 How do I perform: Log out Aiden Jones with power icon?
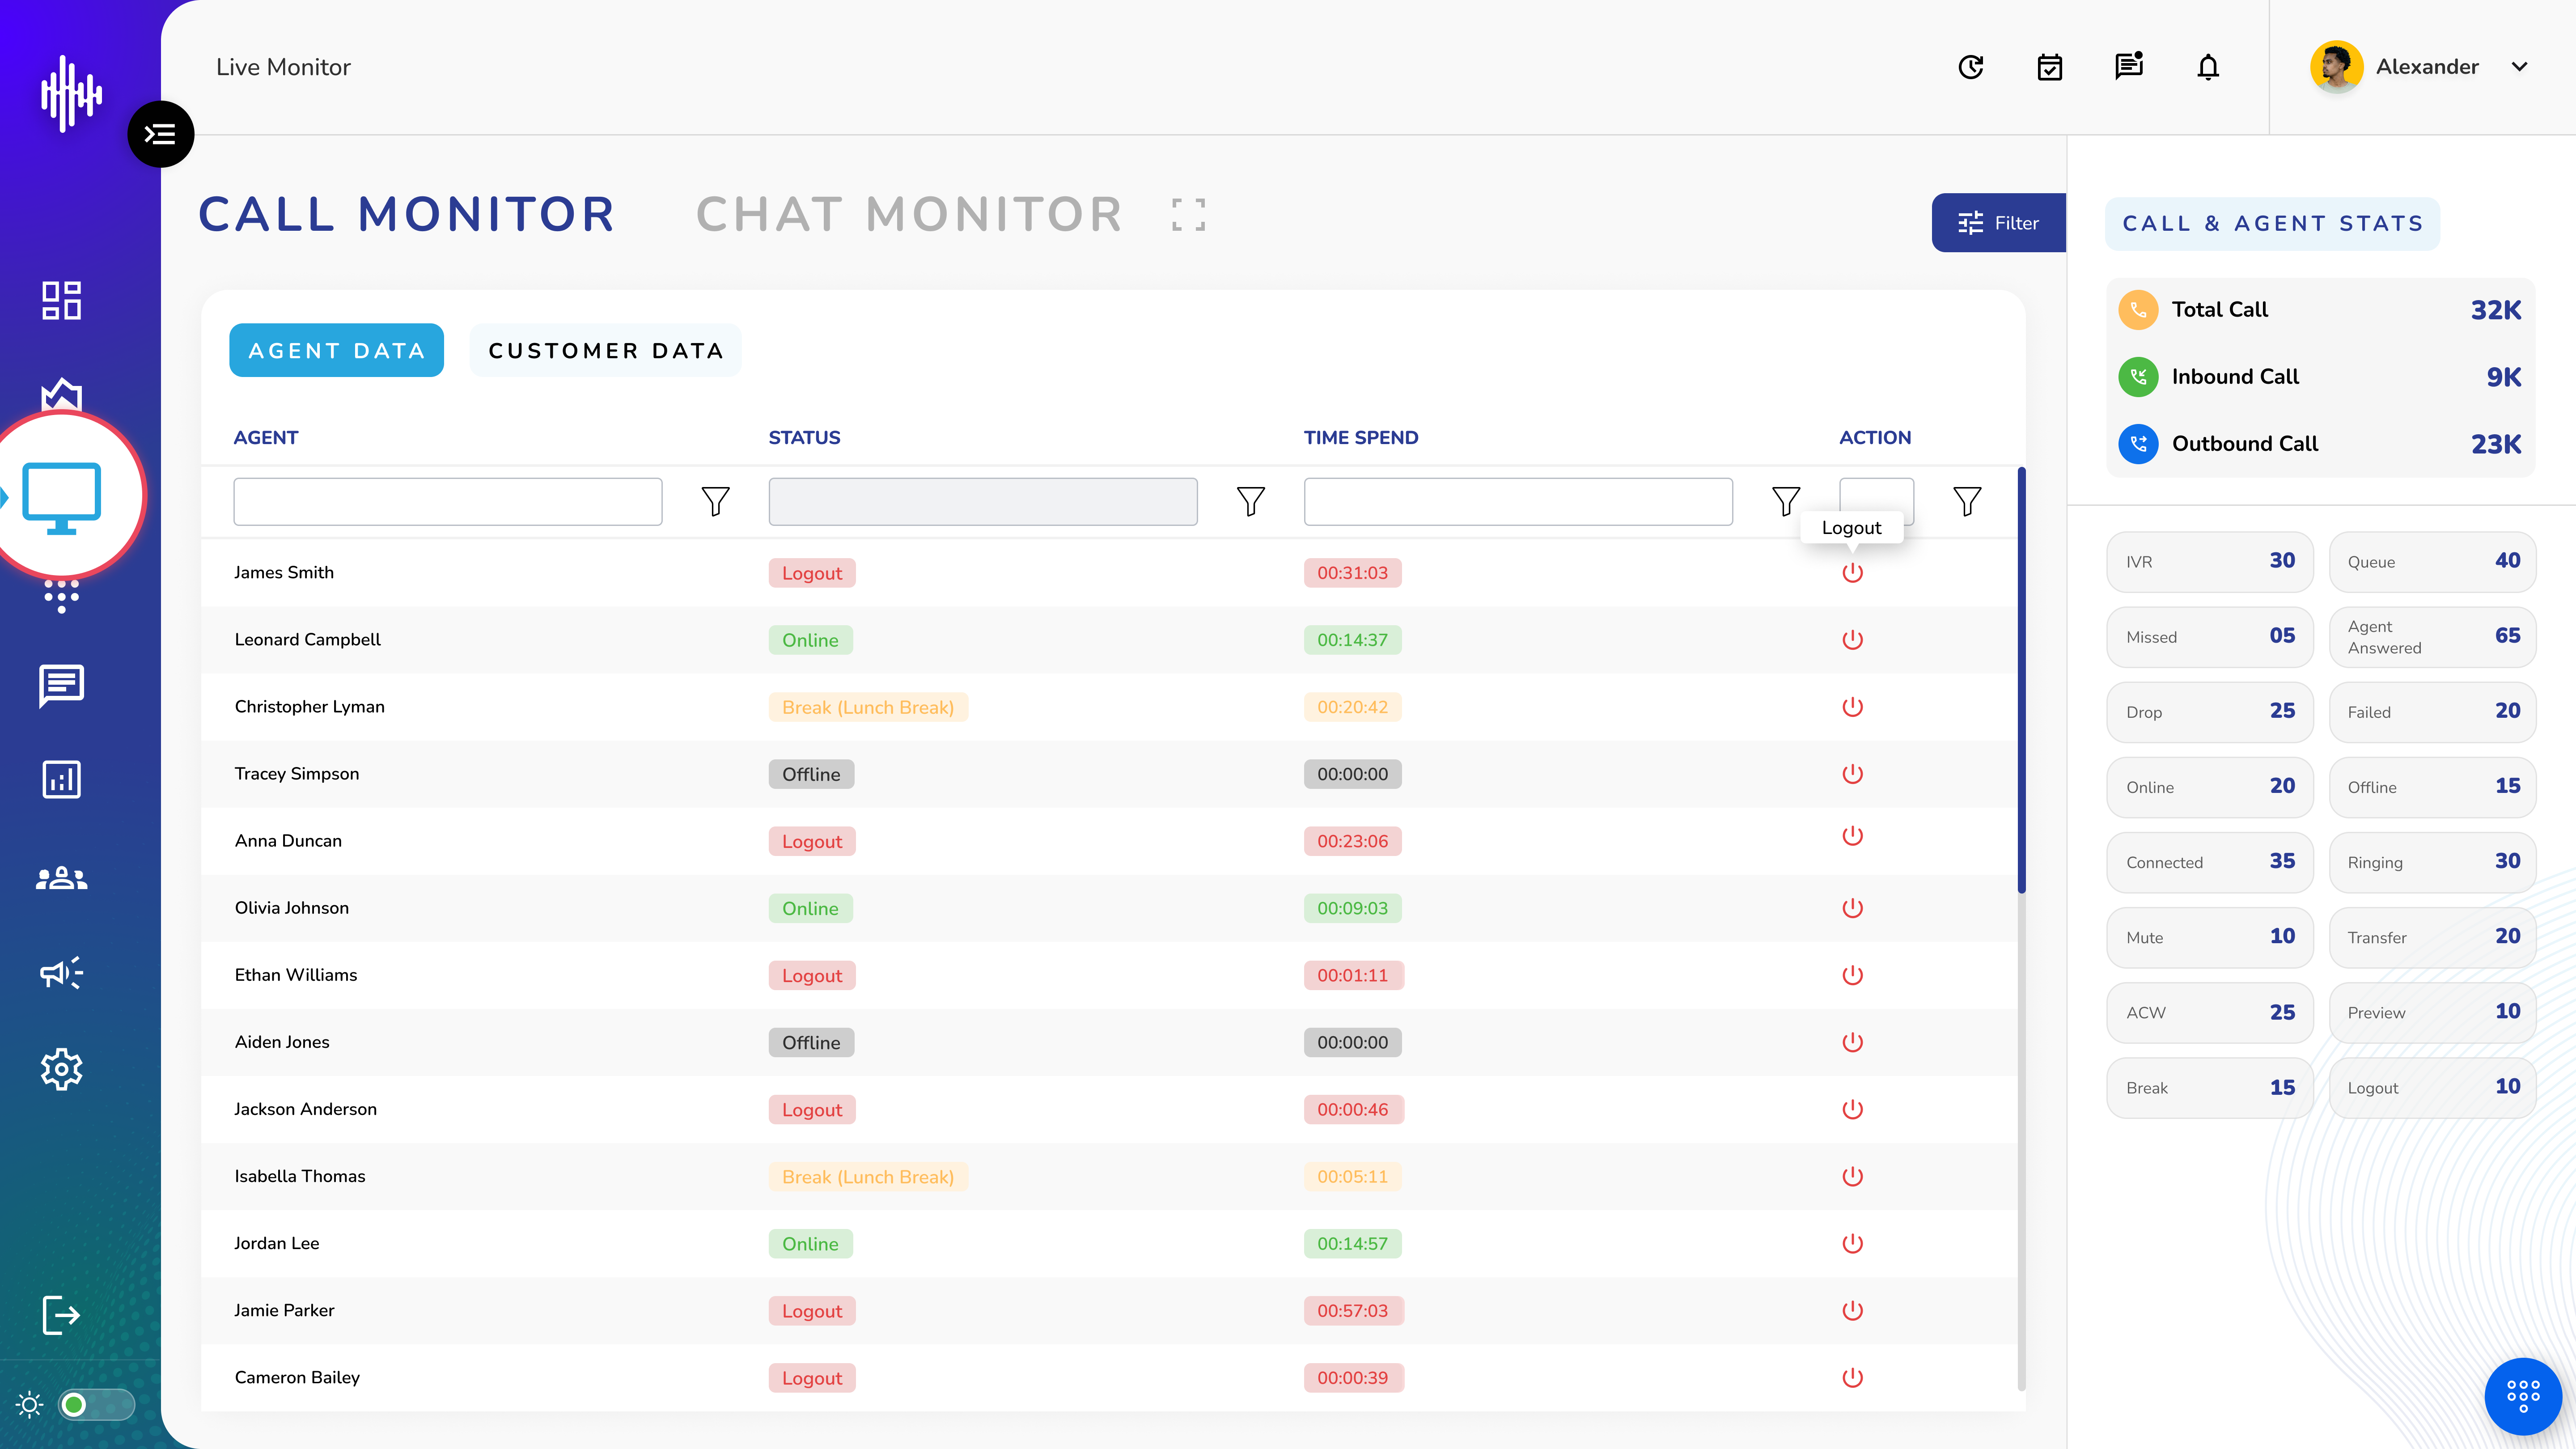point(1852,1042)
